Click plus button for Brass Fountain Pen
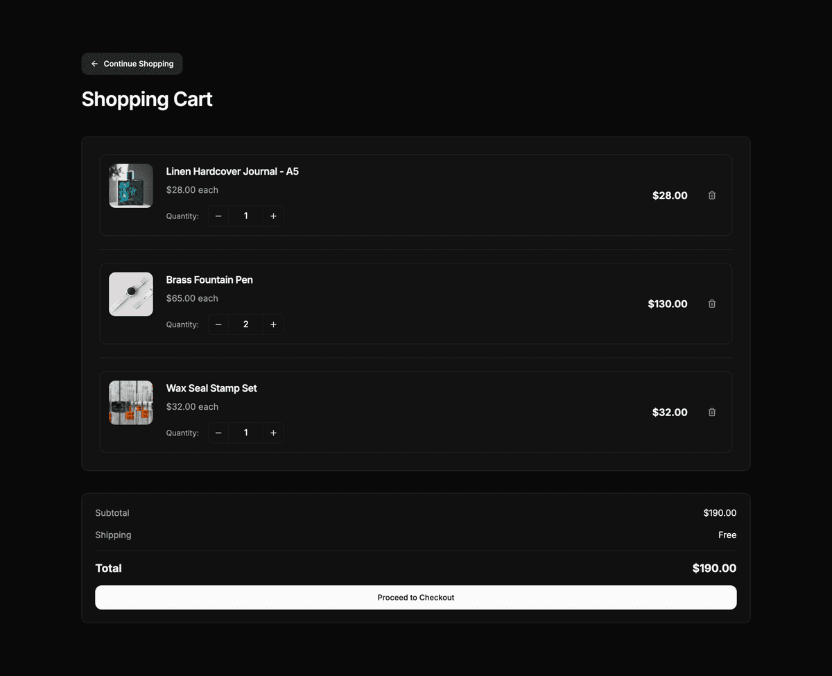832x676 pixels. click(273, 324)
